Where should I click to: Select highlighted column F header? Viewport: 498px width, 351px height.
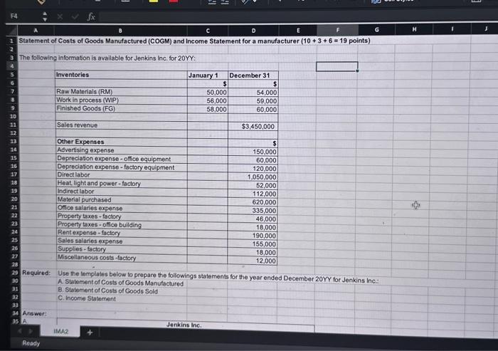338,30
